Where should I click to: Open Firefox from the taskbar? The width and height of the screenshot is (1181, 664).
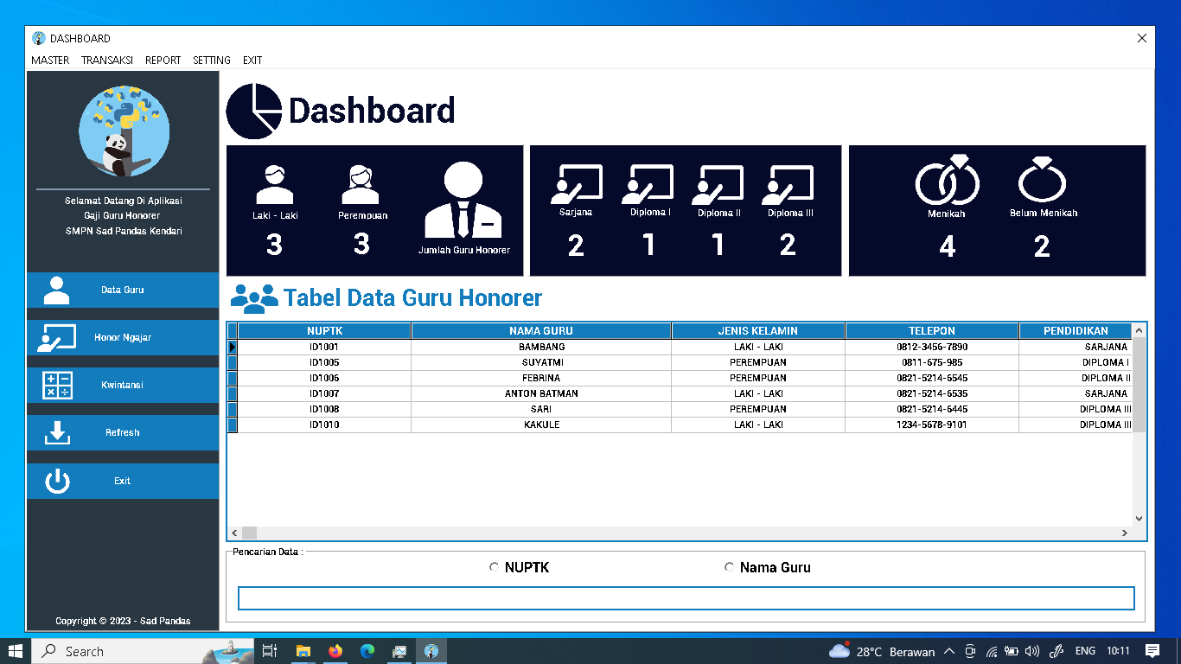click(x=335, y=651)
